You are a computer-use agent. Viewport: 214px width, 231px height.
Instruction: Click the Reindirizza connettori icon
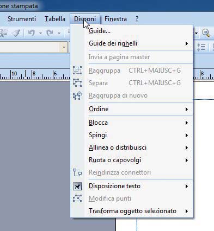tap(77, 172)
